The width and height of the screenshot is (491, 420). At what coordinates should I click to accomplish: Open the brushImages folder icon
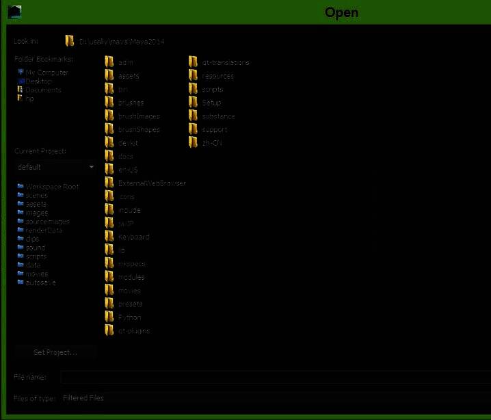[x=109, y=116]
